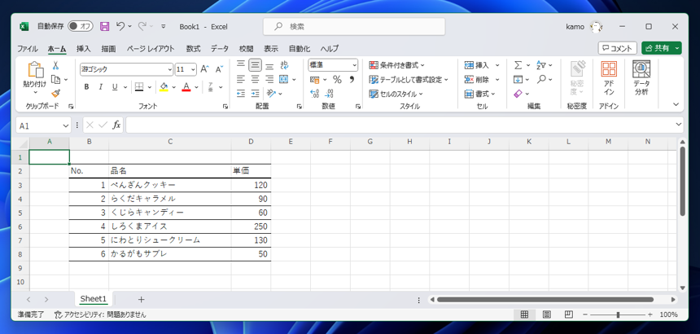Switch to データ tab
This screenshot has height=334, width=700.
click(x=220, y=49)
